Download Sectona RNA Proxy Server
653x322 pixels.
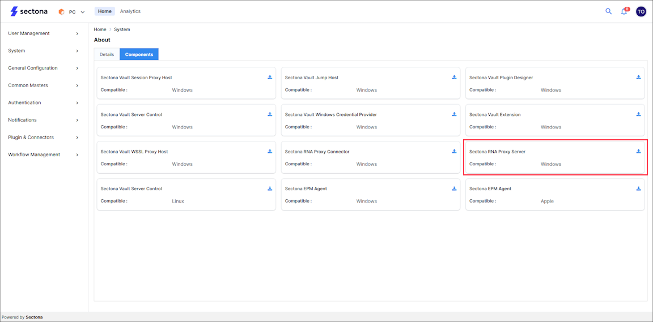(x=638, y=151)
